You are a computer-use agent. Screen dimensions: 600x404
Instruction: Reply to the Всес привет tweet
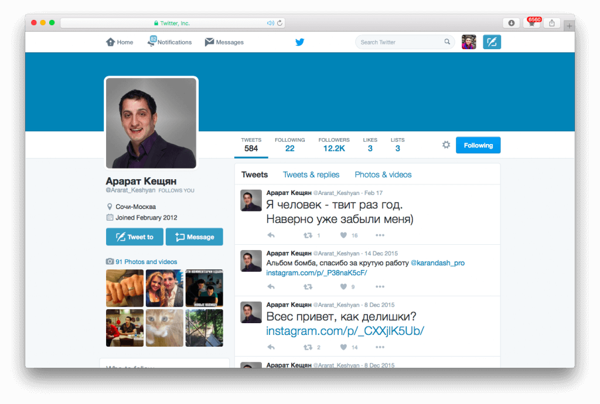coord(271,347)
